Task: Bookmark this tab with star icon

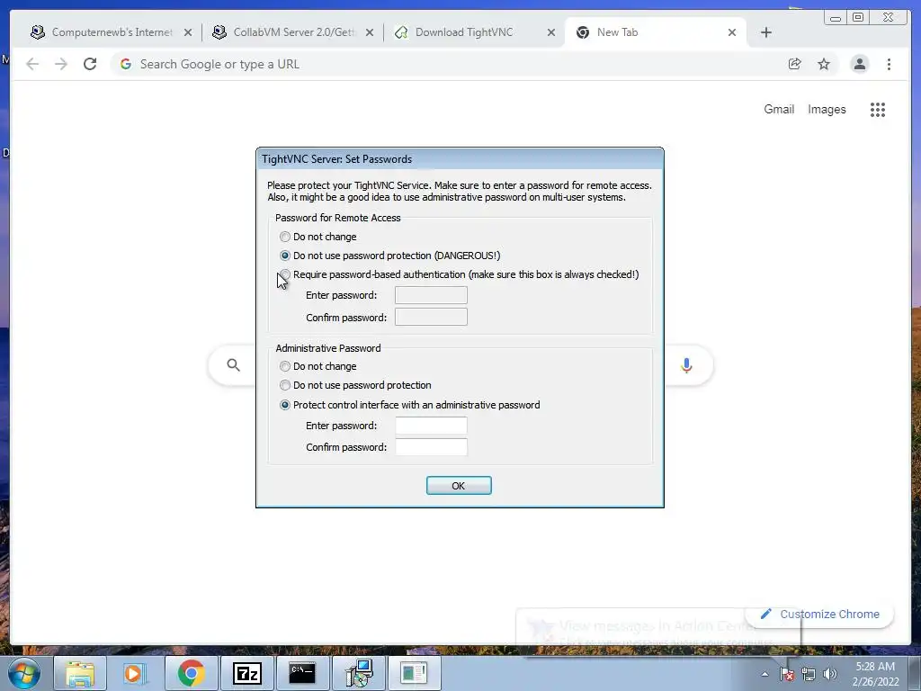Action: 824,64
